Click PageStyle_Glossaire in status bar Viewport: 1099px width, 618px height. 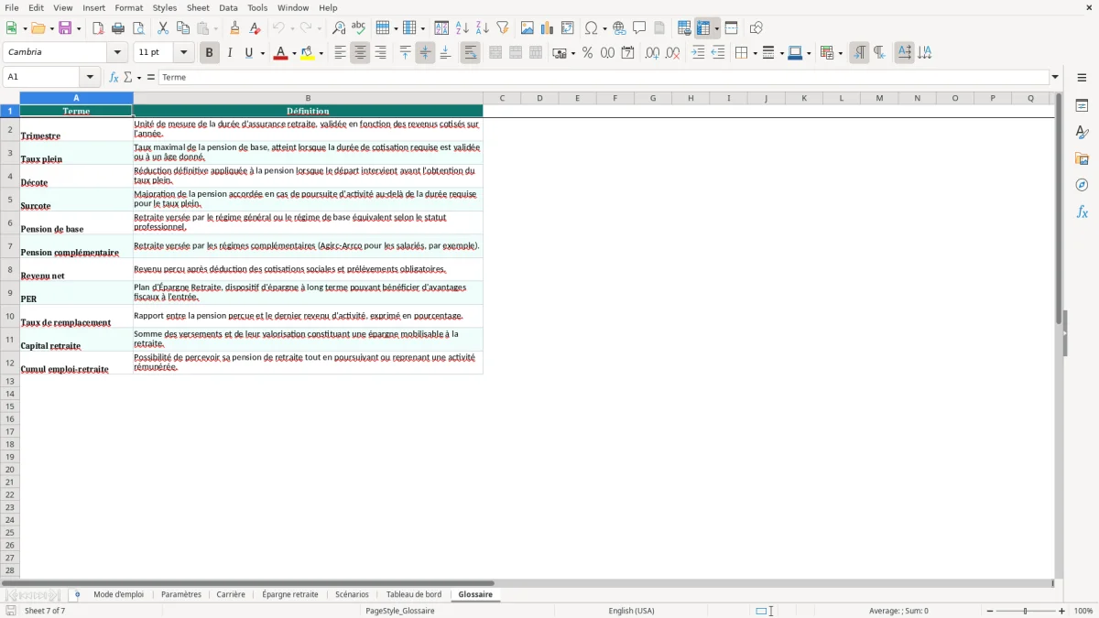pos(400,611)
